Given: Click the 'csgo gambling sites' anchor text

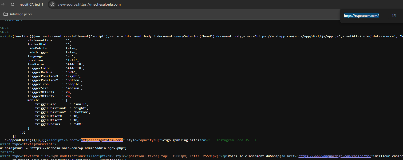Looking at the screenshot, I should (181, 140).
